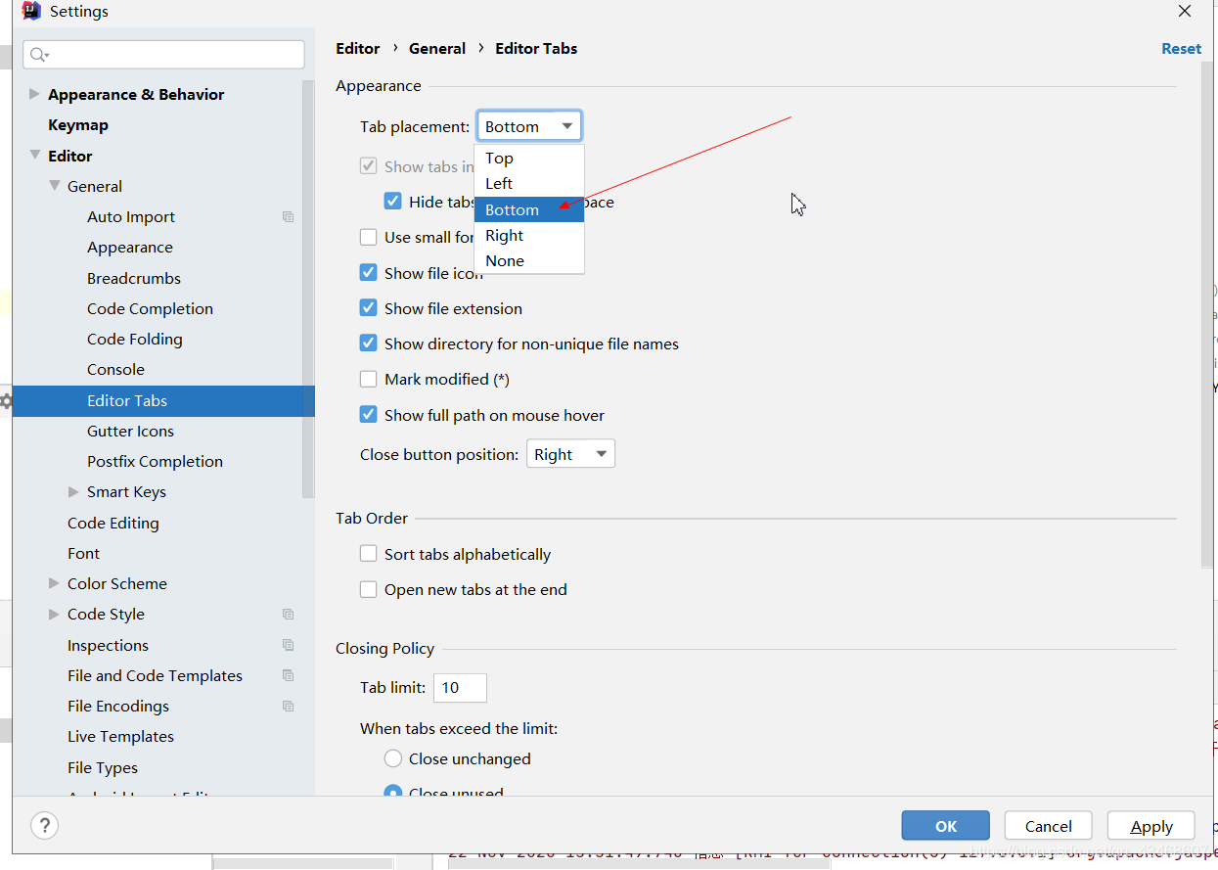
Task: Select Inspections in settings tree
Action: pos(108,645)
